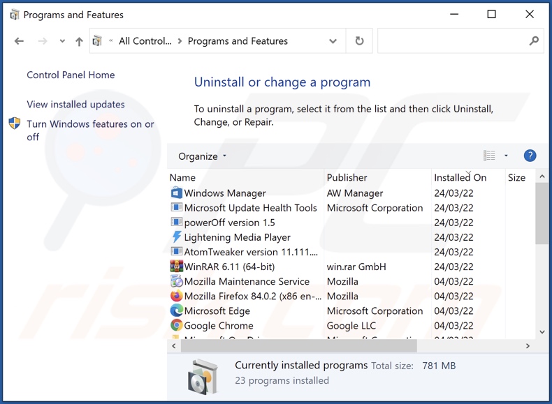552x404 pixels.
Task: Click the Mozilla Maintenance Service icon
Action: pyautogui.click(x=176, y=281)
